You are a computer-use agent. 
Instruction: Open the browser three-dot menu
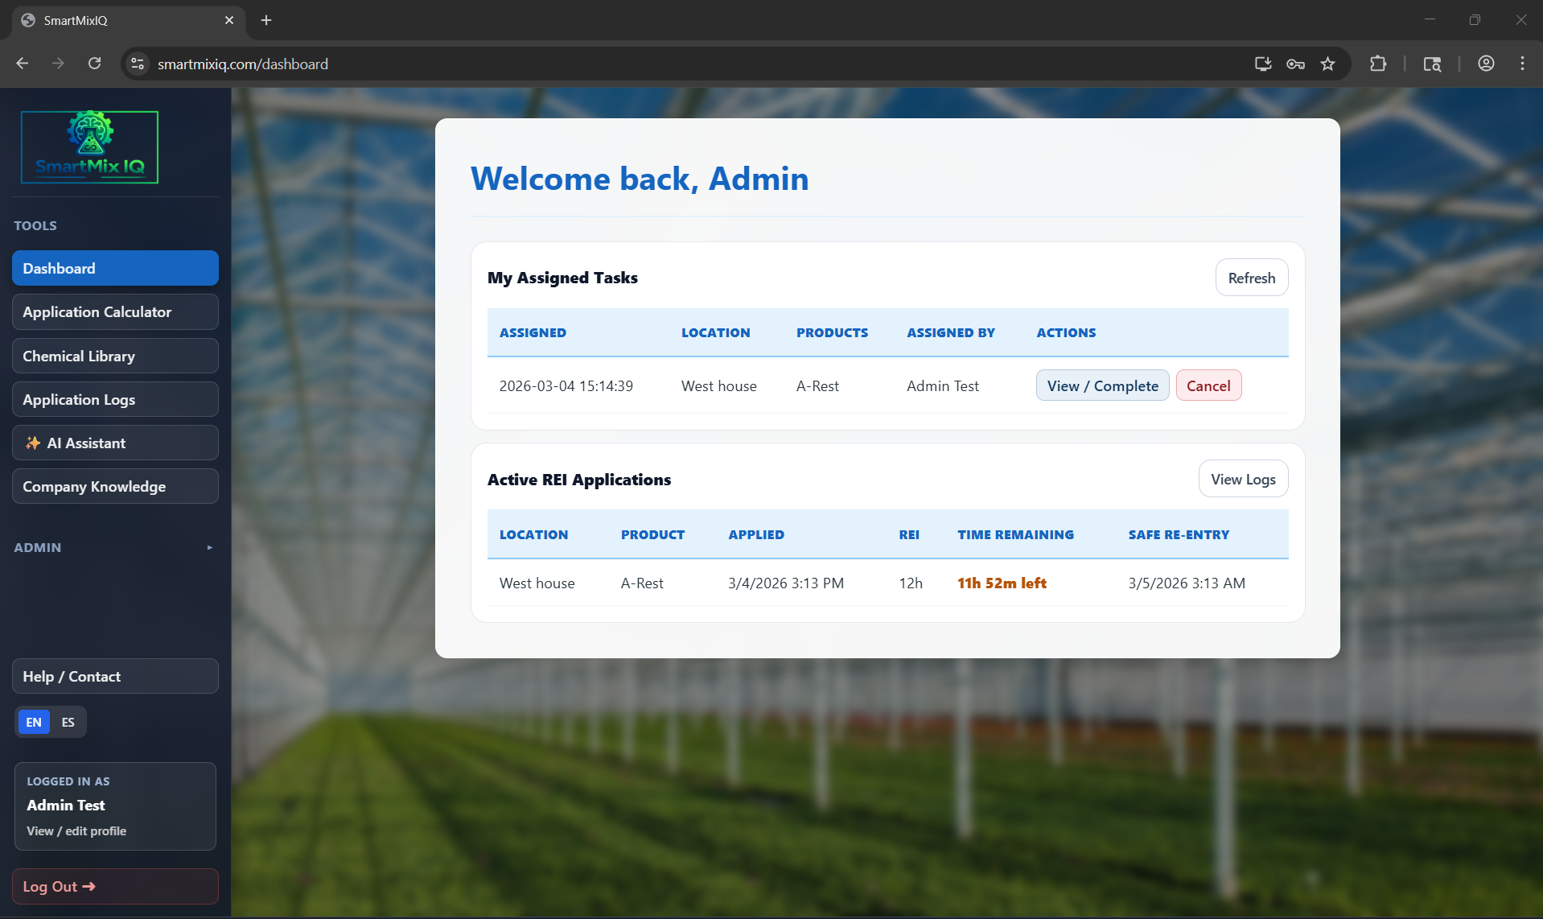1521,64
